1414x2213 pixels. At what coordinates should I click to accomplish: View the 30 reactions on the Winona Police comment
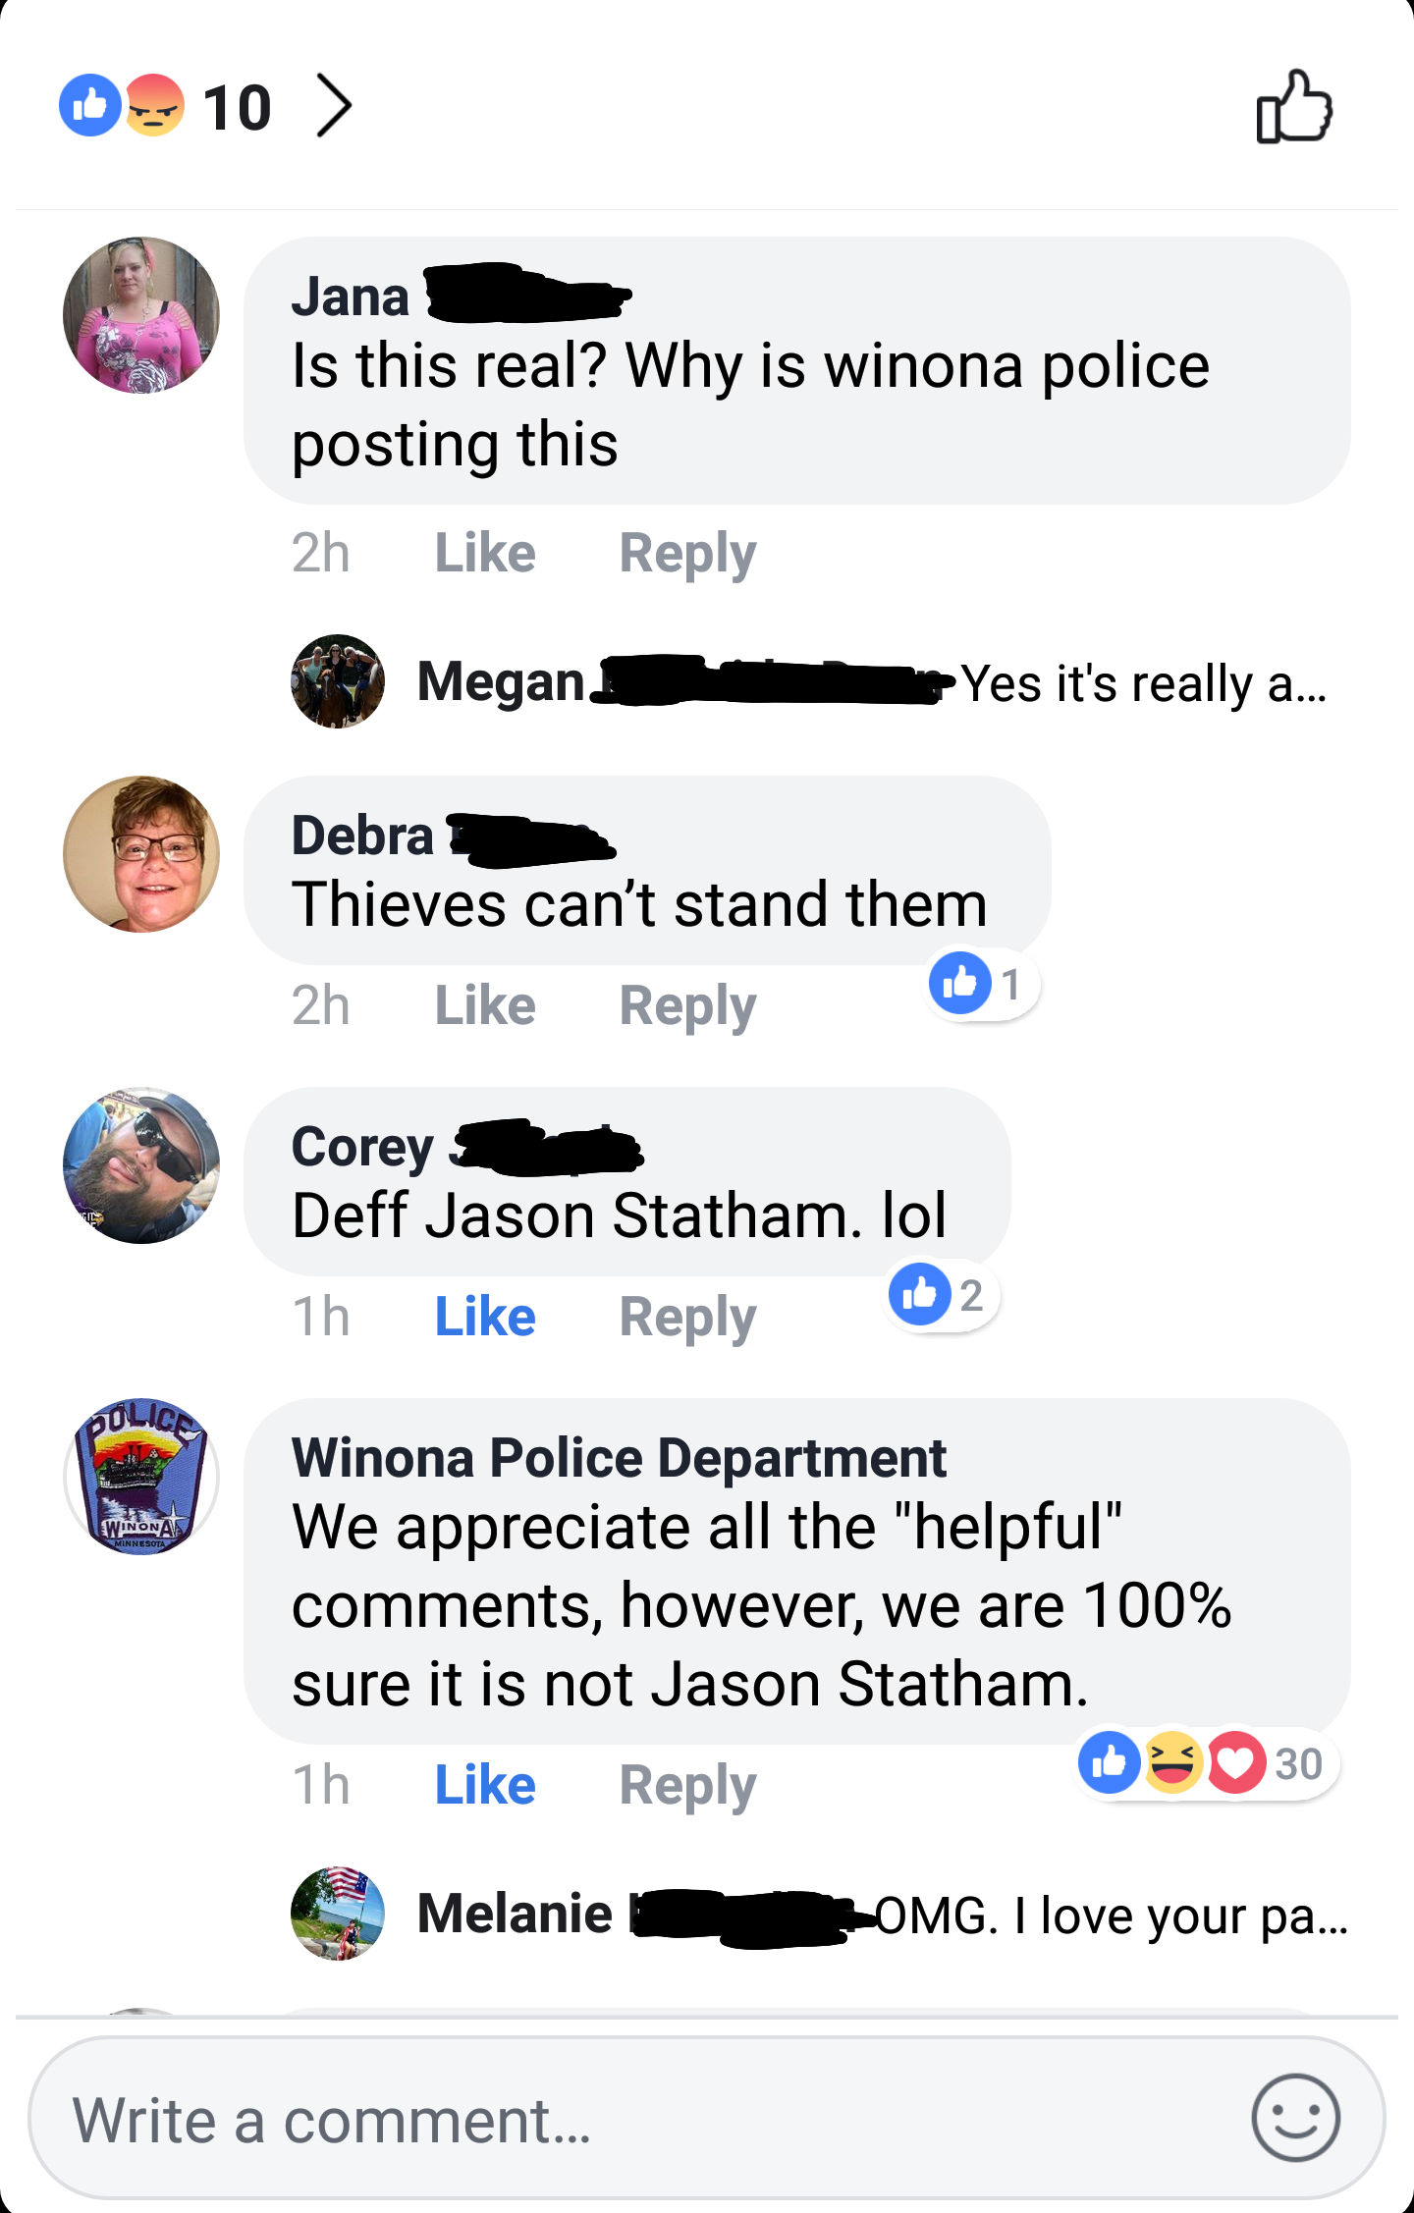tap(1207, 1763)
